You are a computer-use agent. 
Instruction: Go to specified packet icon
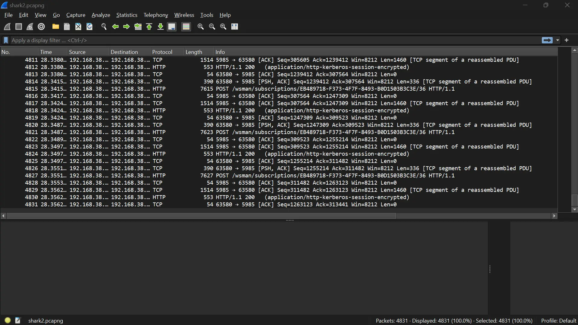138,27
